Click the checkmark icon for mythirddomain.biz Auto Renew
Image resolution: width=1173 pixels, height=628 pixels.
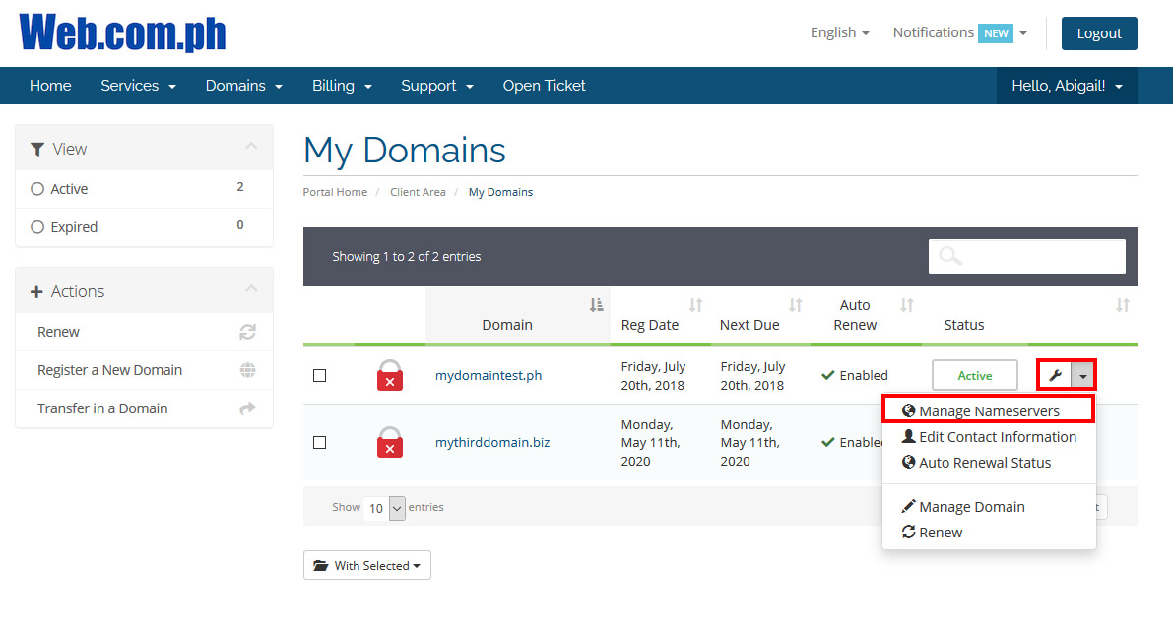828,442
